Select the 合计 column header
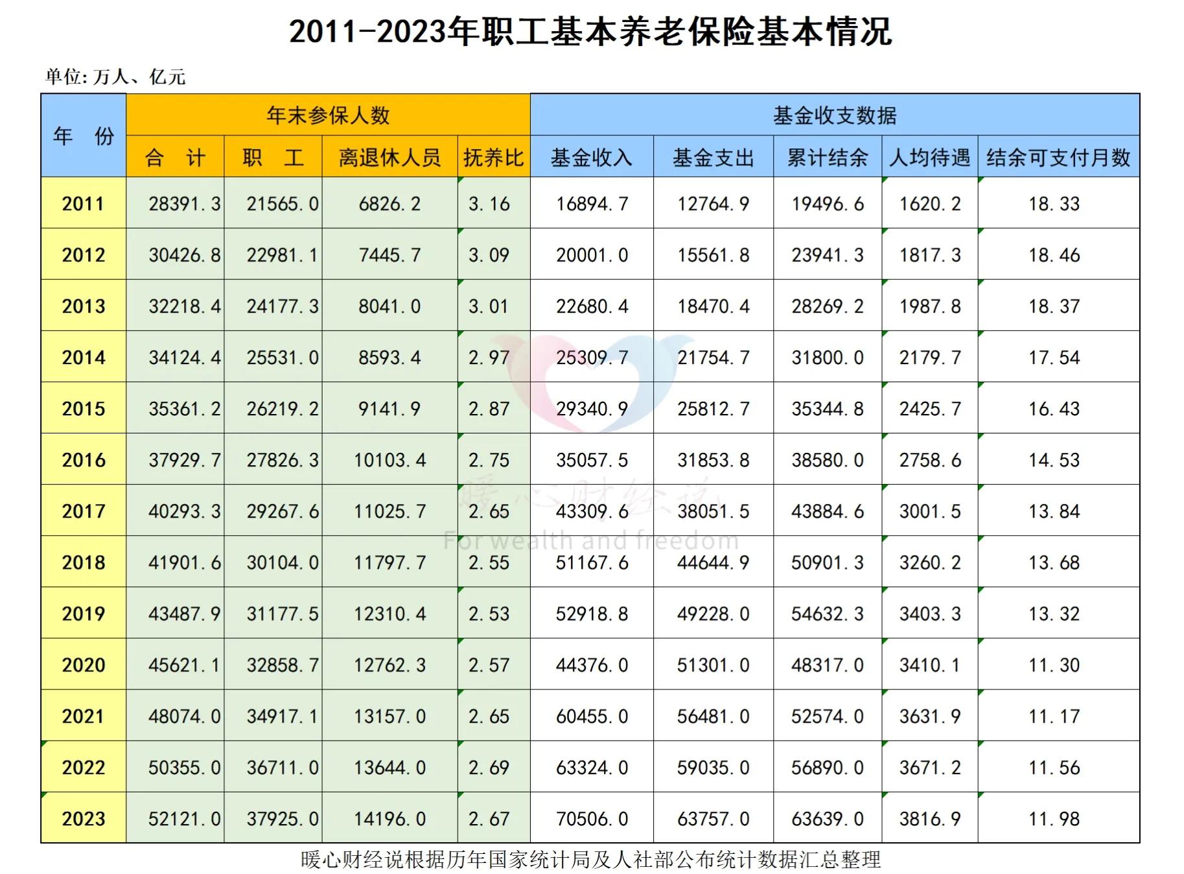Viewport: 1184px width, 874px height. point(175,157)
